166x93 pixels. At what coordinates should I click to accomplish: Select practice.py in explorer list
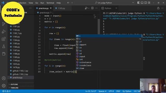pyautogui.click(x=21, y=78)
